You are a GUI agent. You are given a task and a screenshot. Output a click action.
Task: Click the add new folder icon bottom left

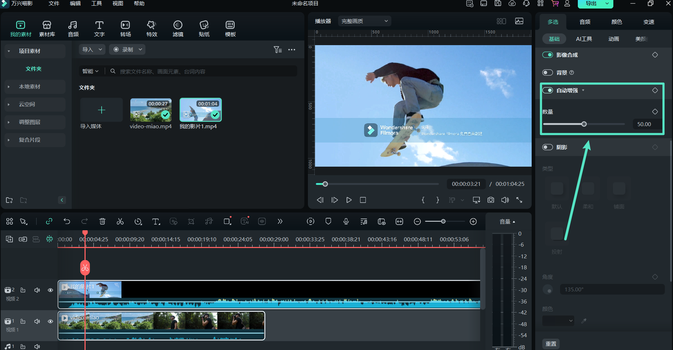click(10, 200)
